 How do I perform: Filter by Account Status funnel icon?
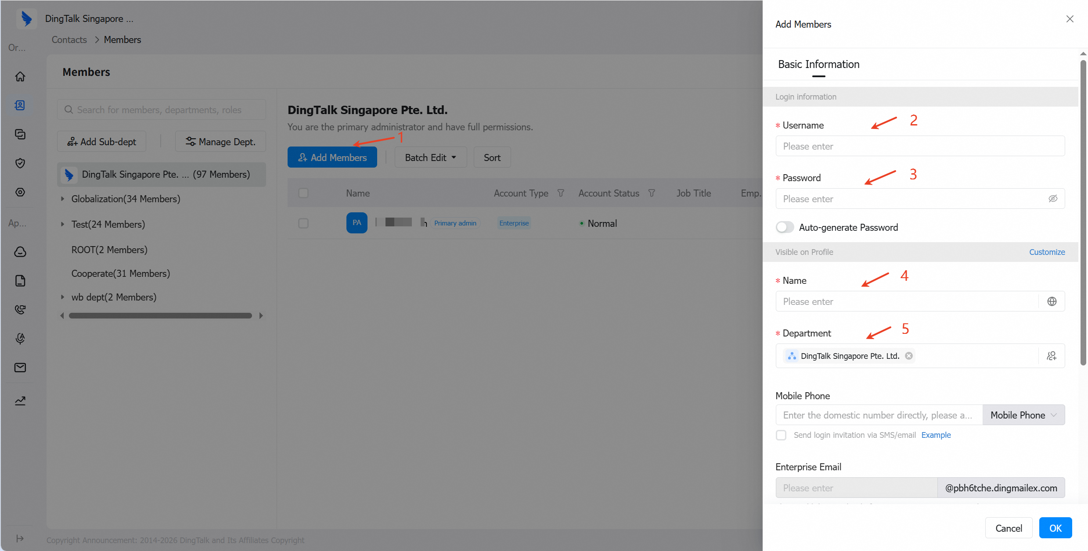[x=652, y=193]
